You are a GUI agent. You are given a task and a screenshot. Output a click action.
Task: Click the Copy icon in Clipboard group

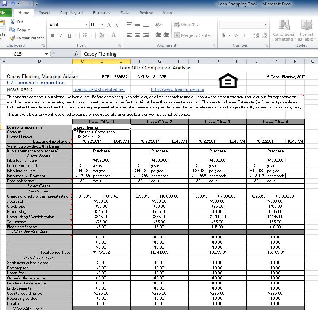[12, 30]
